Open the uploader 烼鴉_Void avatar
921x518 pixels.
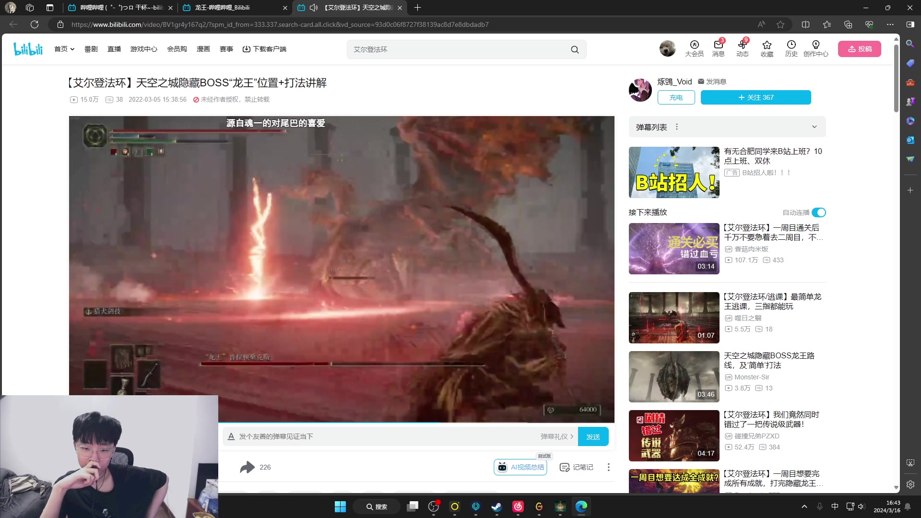point(640,90)
